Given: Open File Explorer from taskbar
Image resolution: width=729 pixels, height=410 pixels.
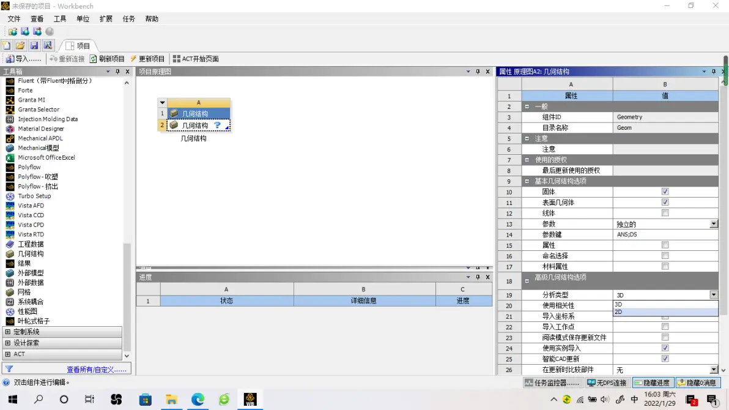Looking at the screenshot, I should [172, 400].
